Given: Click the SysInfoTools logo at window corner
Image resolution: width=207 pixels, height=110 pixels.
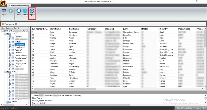Looking at the screenshot, I should [x=3, y=3].
